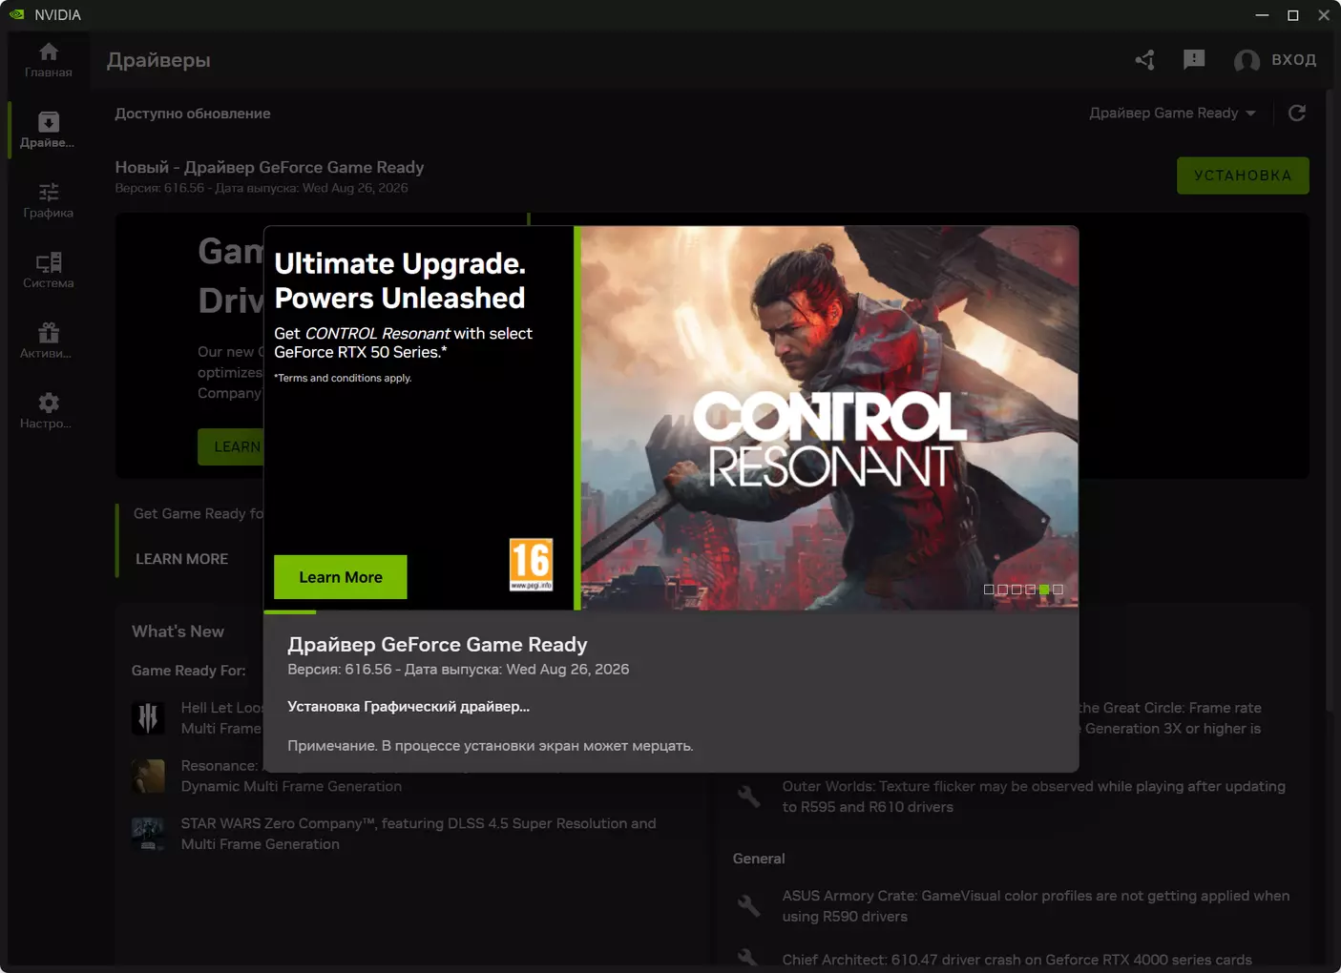Click 'Новый - Драйвер GeForce Game Ready' title
Viewport: 1341px width, 973px height.
tap(269, 167)
